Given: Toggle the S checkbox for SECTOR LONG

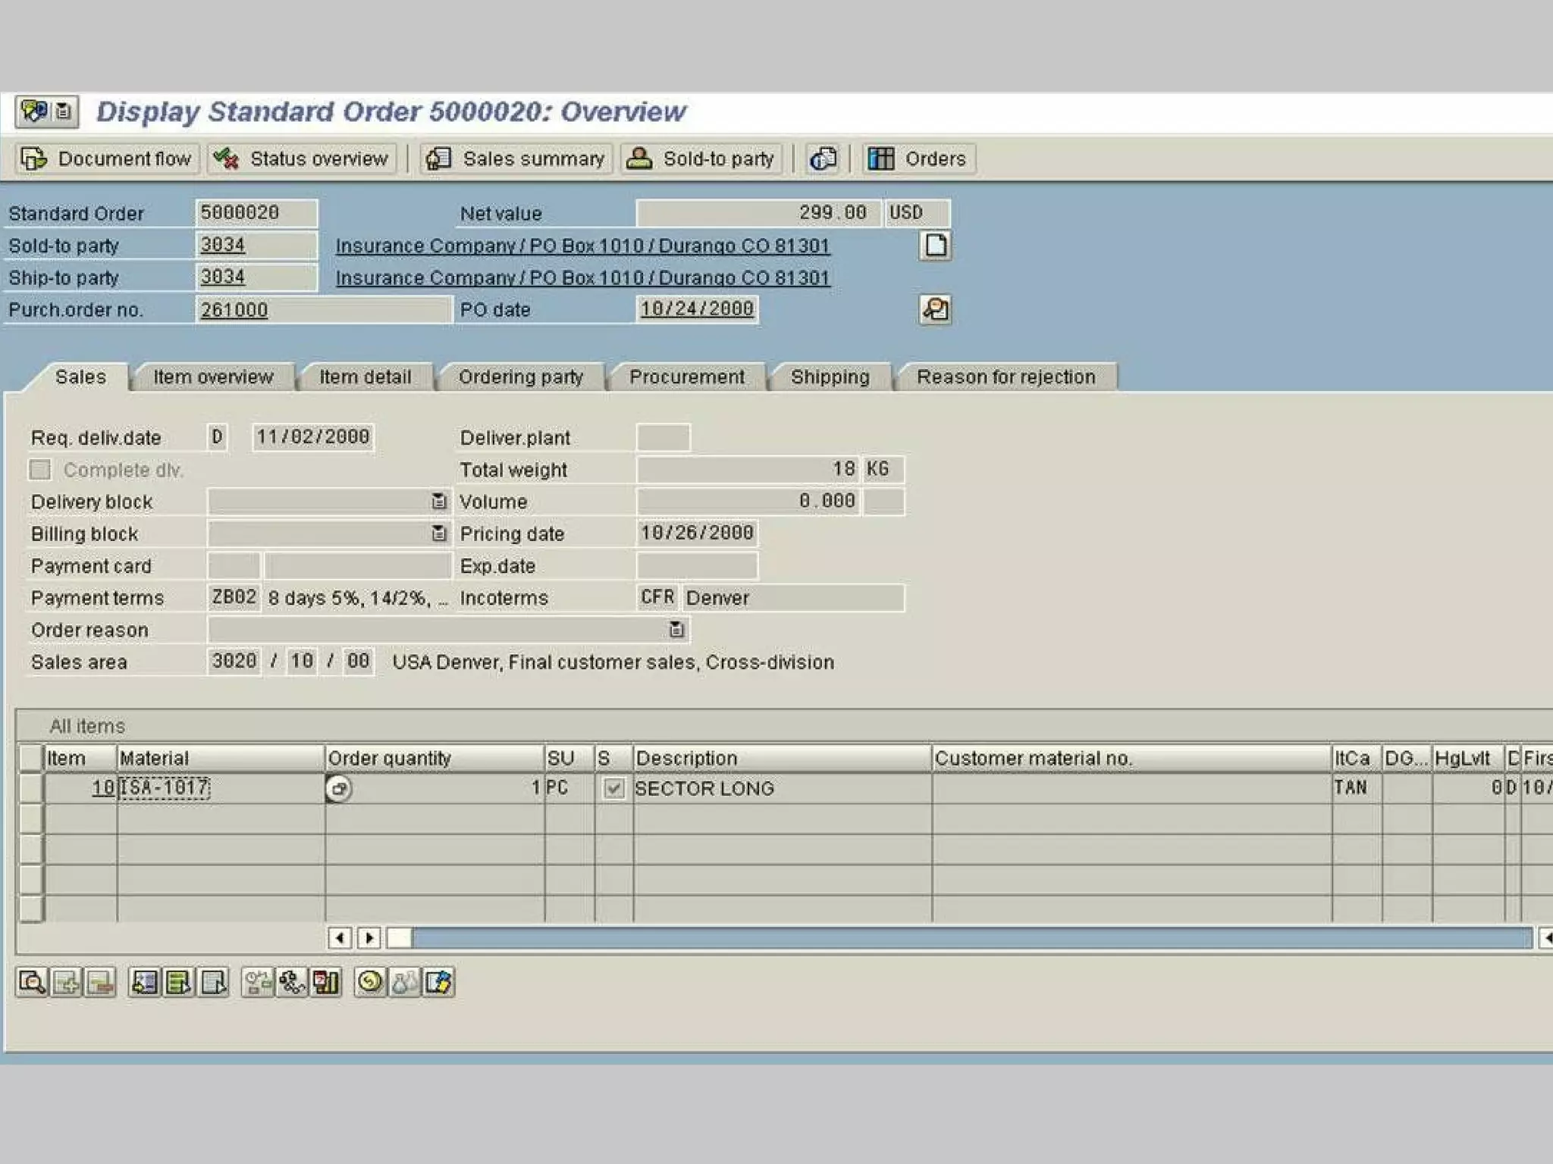Looking at the screenshot, I should click(613, 789).
